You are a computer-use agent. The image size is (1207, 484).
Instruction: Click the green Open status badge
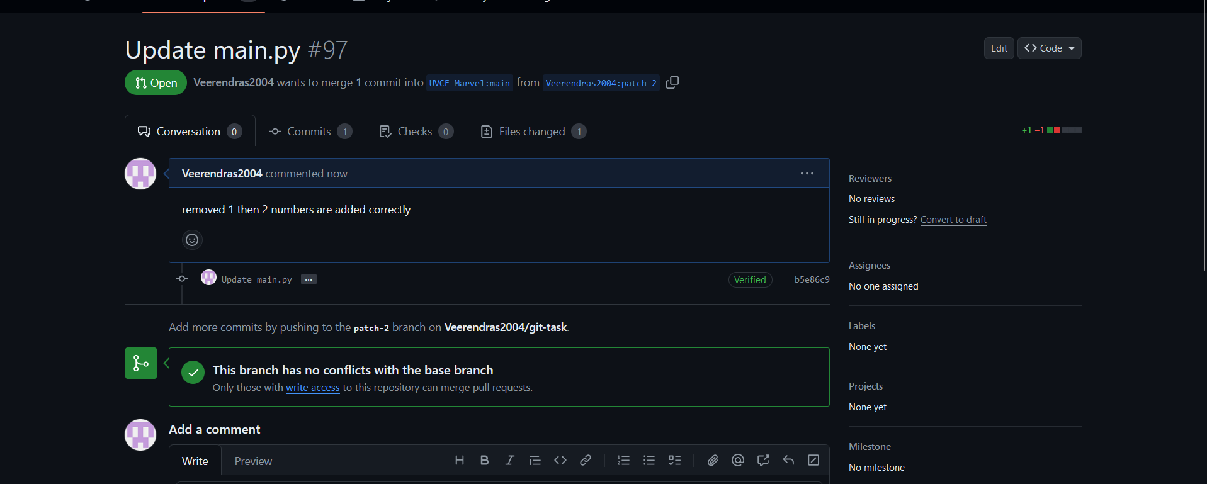point(156,82)
